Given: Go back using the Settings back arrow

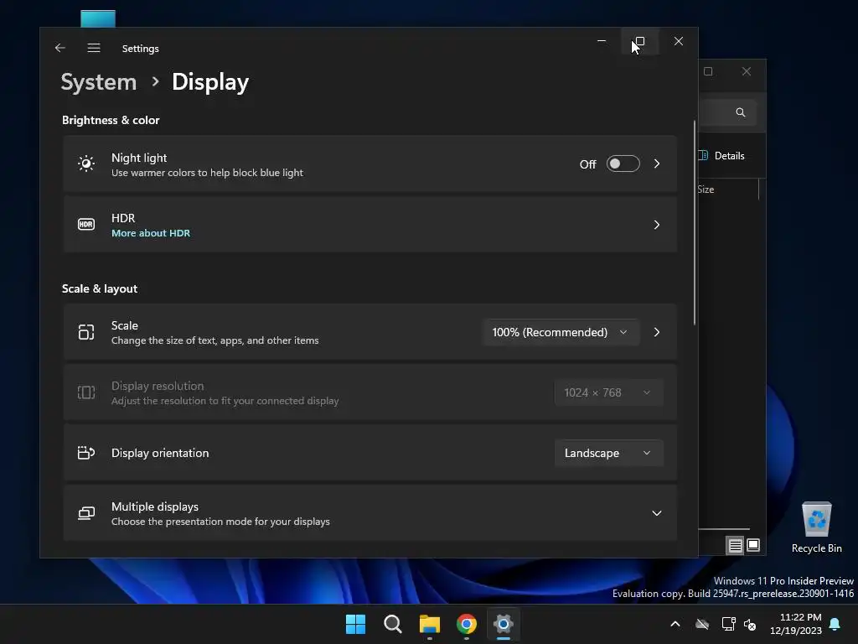Looking at the screenshot, I should click(x=60, y=48).
